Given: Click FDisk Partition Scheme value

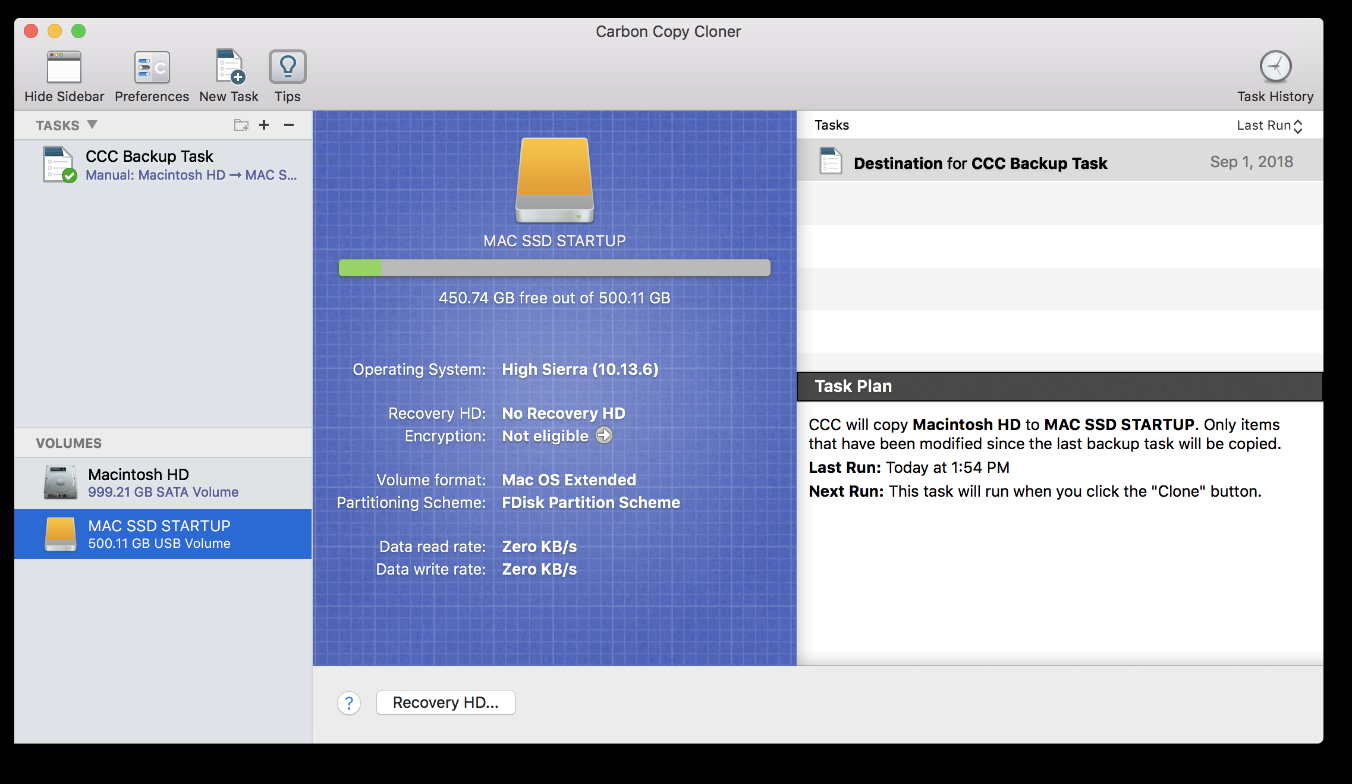Looking at the screenshot, I should click(x=591, y=503).
